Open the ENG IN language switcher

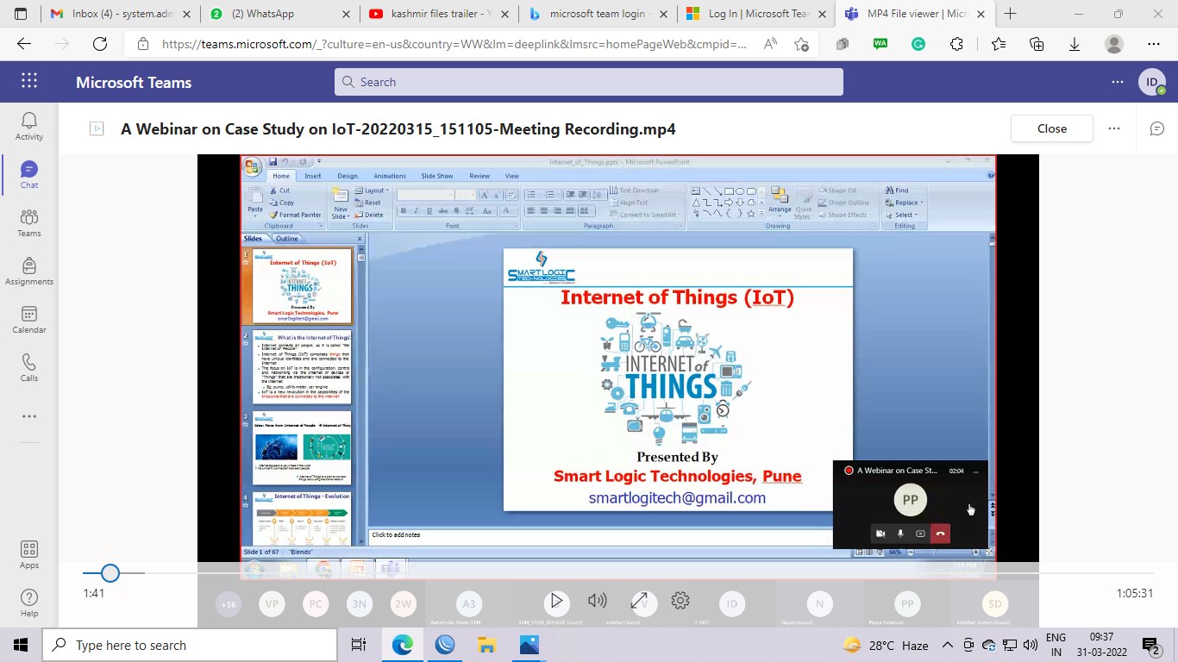1056,645
